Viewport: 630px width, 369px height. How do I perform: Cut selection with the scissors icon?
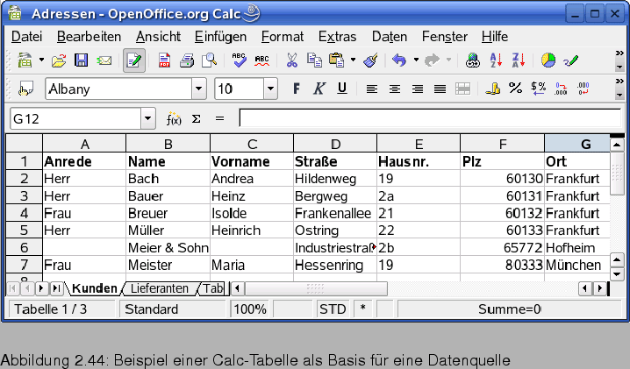(x=291, y=60)
